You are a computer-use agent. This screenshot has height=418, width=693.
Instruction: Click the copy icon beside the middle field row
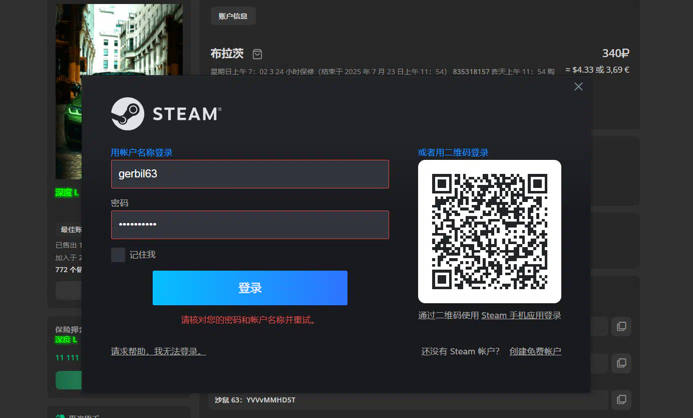621,363
